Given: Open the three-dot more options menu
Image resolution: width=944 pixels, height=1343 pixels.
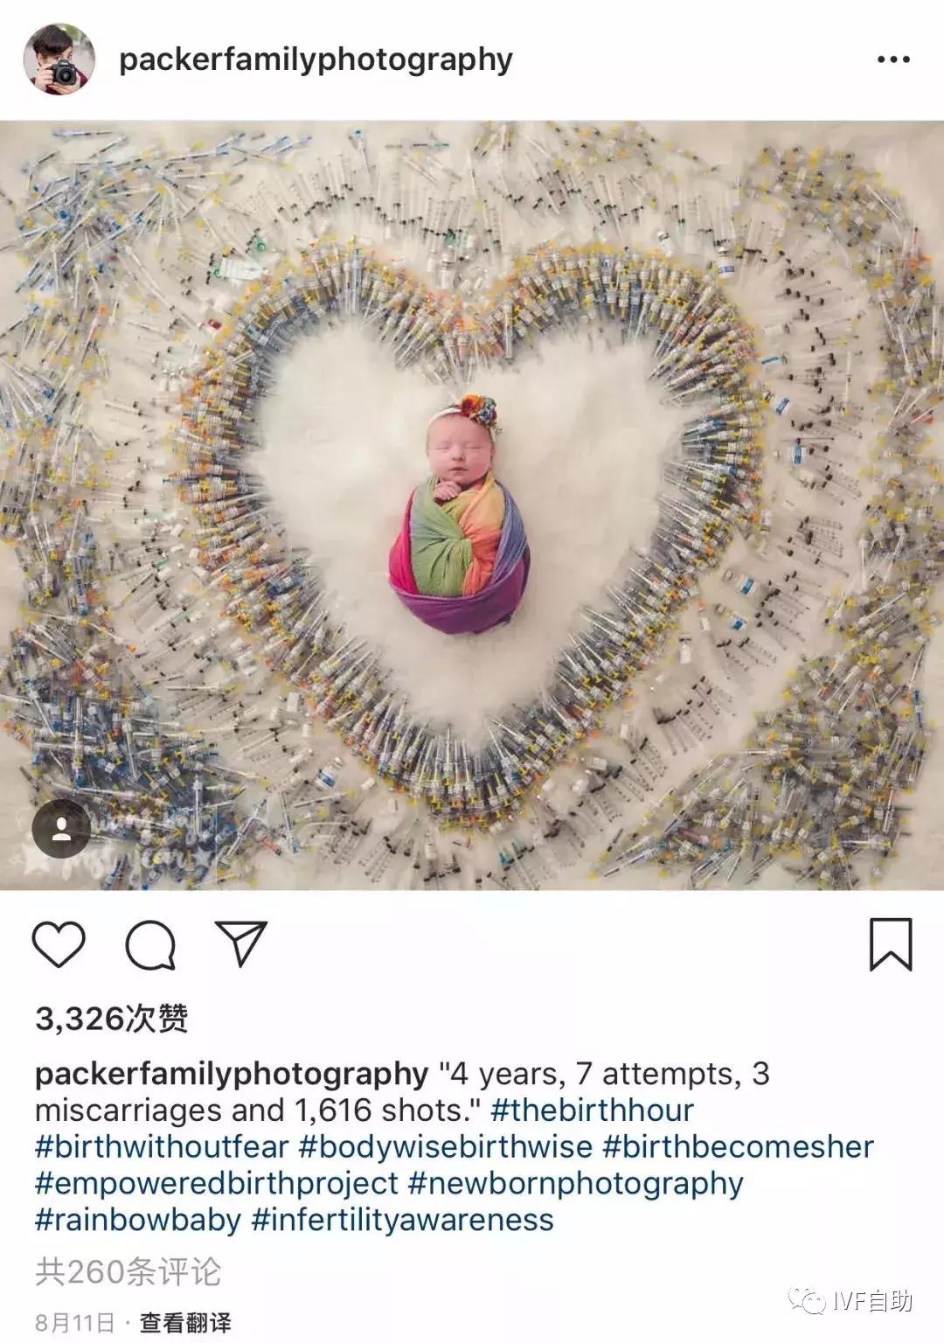Looking at the screenshot, I should (893, 59).
